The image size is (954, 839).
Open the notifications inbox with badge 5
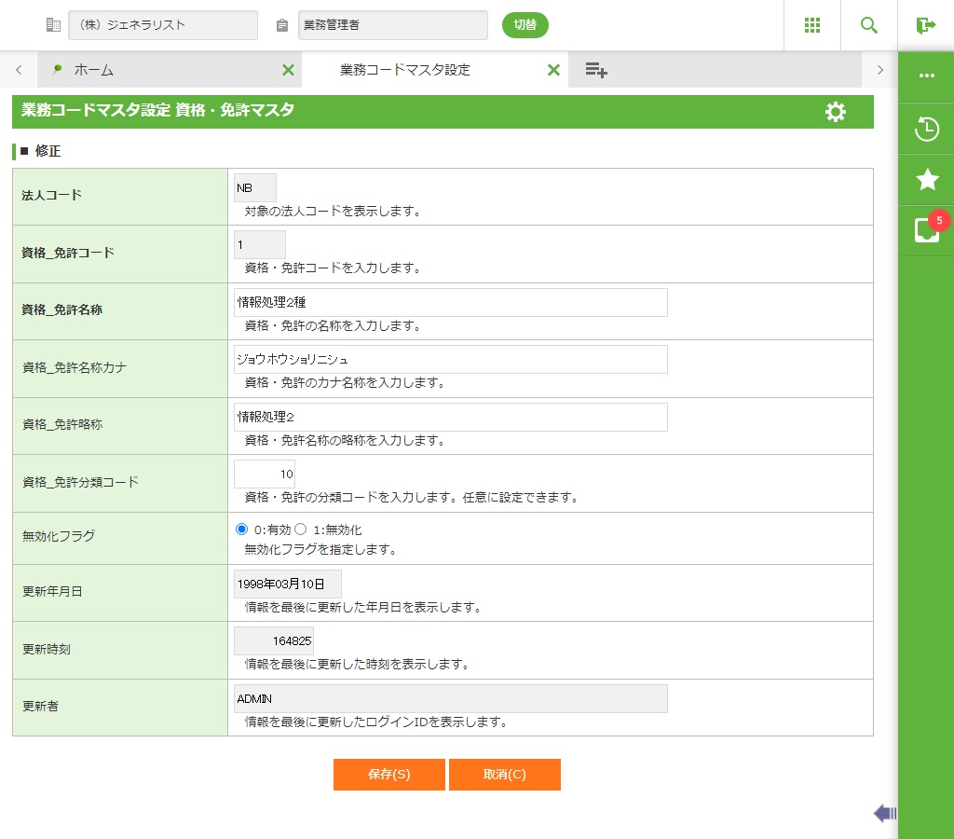click(x=926, y=230)
